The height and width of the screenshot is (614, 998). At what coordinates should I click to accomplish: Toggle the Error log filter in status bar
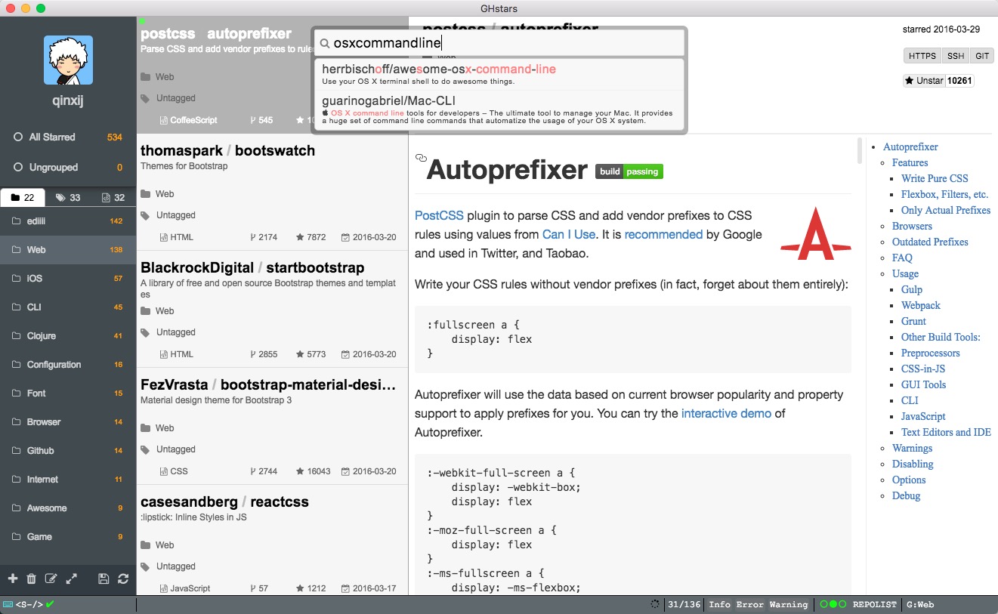click(749, 604)
